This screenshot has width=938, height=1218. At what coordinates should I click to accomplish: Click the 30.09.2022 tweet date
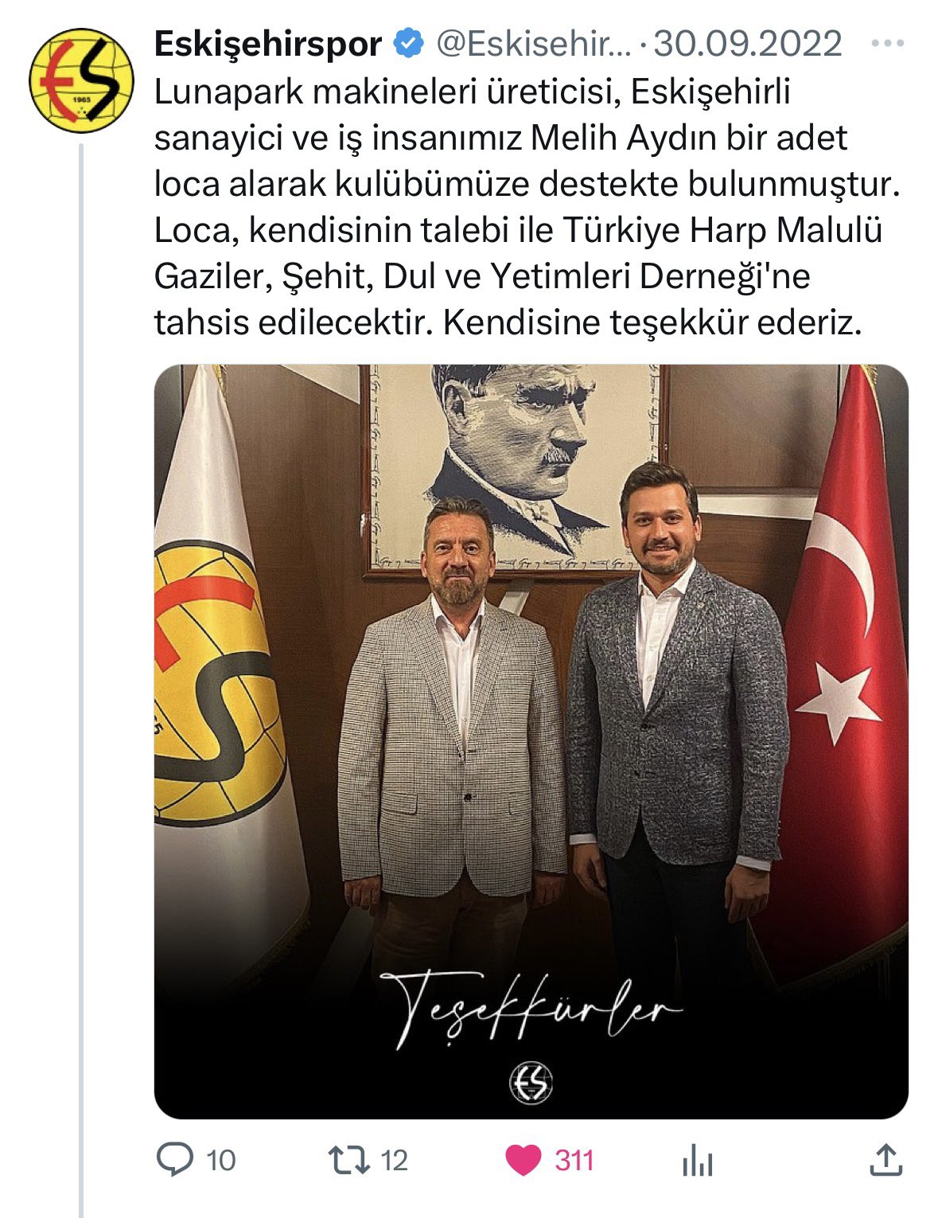coord(748,44)
